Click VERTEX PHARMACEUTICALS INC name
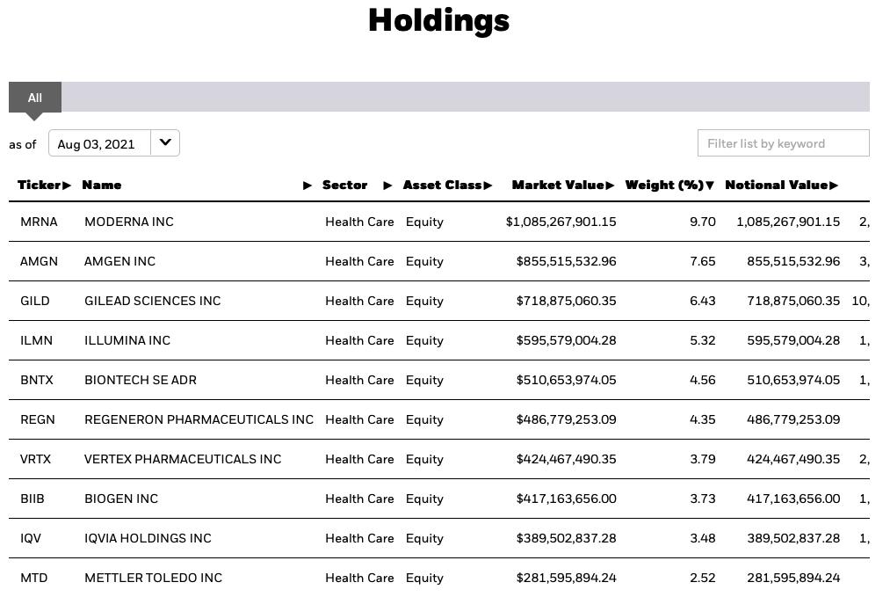The height and width of the screenshot is (597, 890). [183, 459]
